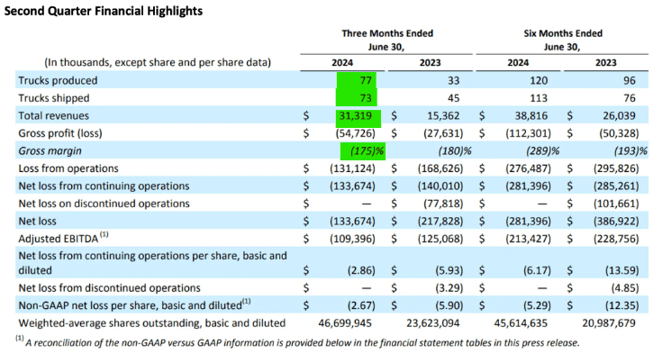Click the Three Months Ended June 30 header
Image resolution: width=653 pixels, height=354 pixels.
coord(387,40)
